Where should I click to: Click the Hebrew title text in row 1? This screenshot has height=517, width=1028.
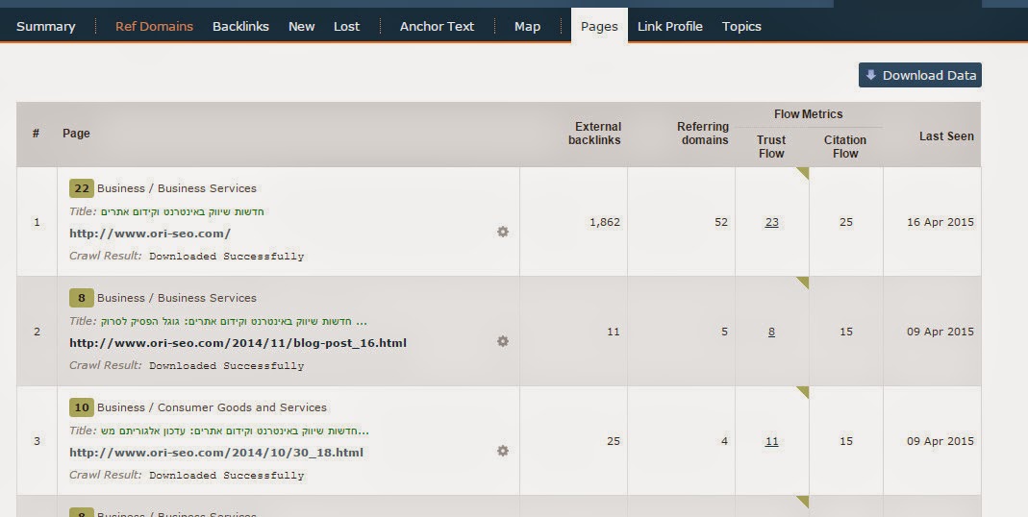[x=183, y=211]
